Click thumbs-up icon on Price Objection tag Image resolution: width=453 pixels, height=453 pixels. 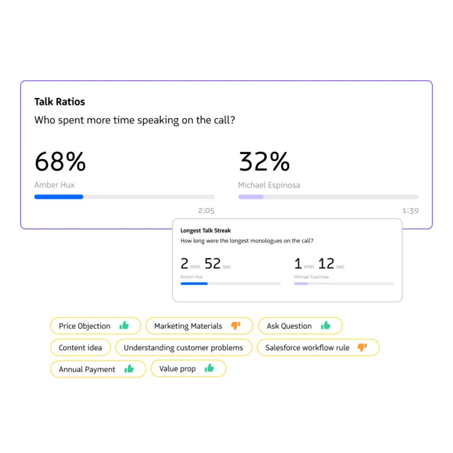point(124,326)
